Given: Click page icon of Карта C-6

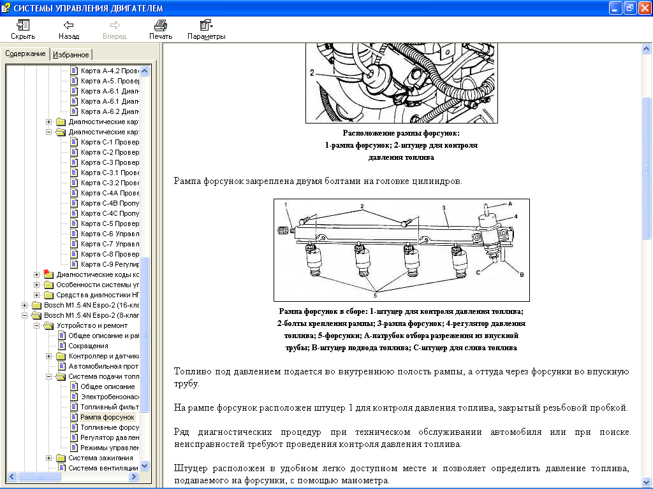Looking at the screenshot, I should (x=74, y=234).
